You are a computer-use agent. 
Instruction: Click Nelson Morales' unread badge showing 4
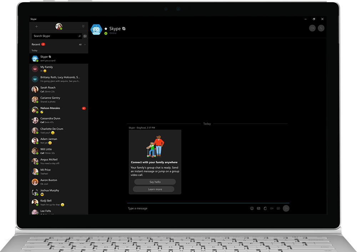84,108
